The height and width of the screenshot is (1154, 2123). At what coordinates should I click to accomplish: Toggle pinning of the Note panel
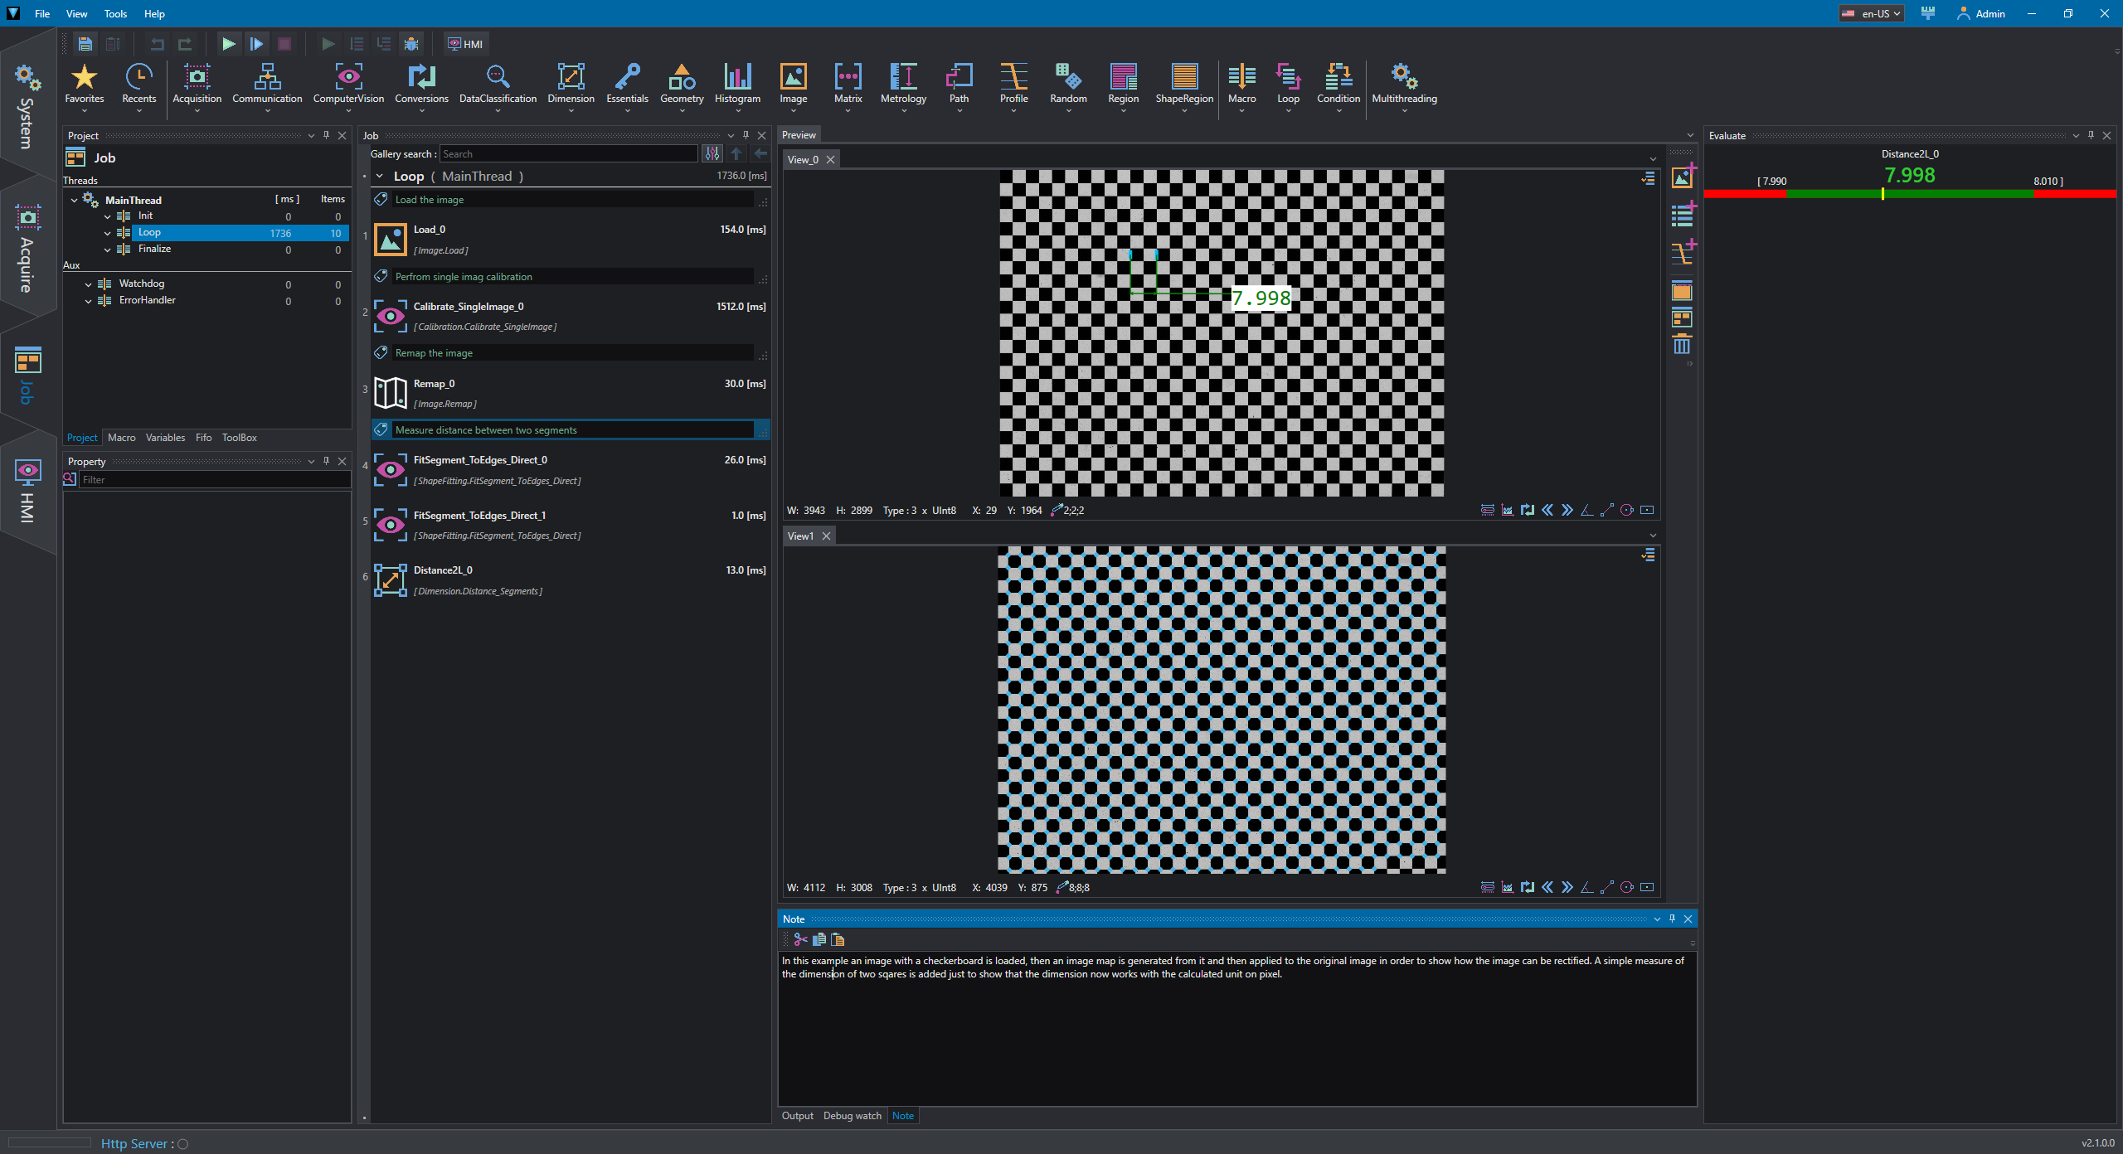click(1671, 919)
